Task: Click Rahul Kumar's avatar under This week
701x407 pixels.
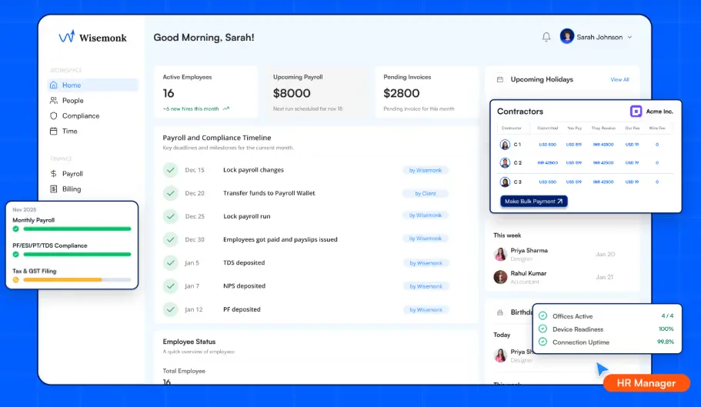Action: click(x=500, y=277)
